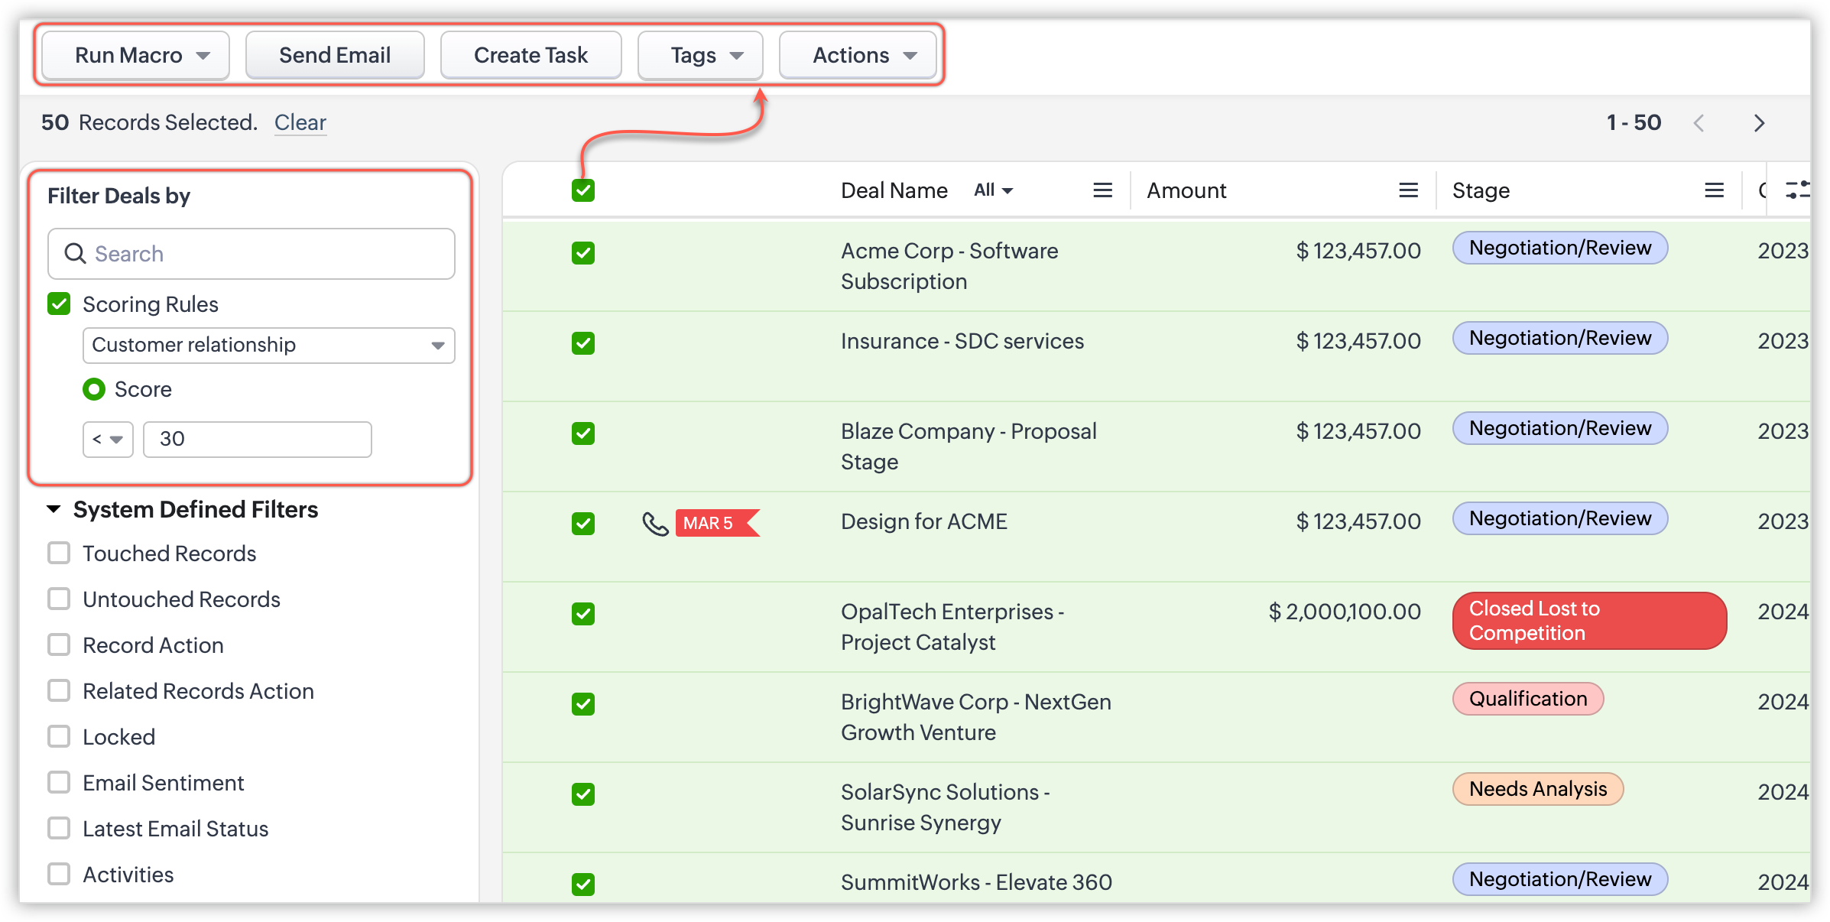The image size is (1830, 922).
Task: Open the Amount column menu icon
Action: coord(1408,190)
